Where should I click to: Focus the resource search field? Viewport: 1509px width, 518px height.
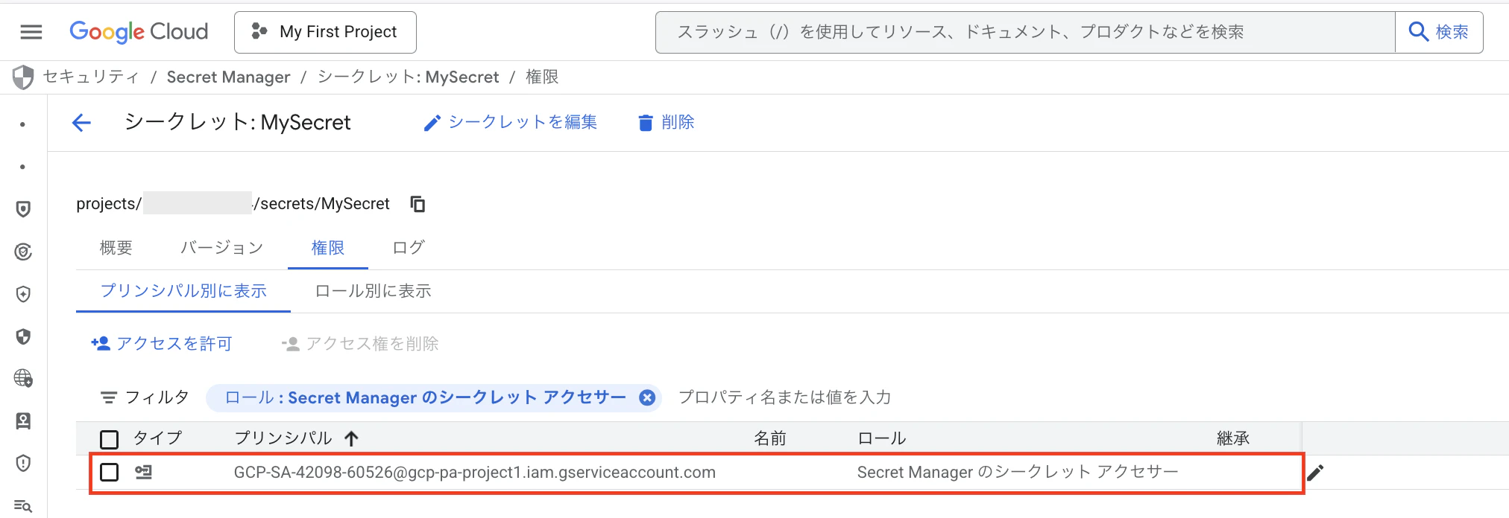(1025, 32)
